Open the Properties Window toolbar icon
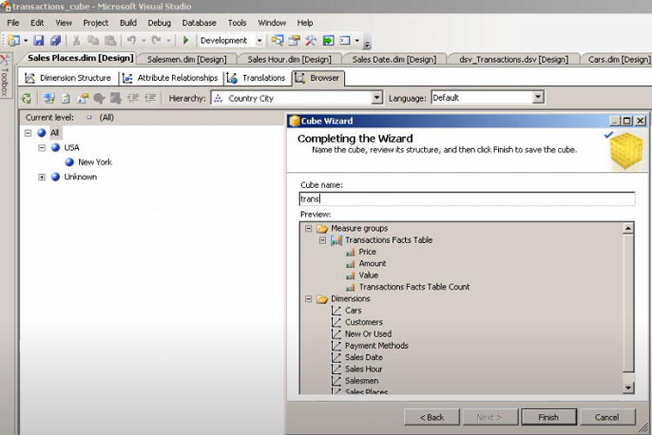 click(x=294, y=40)
